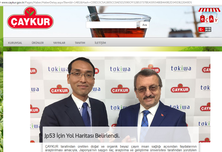Image resolution: width=222 pixels, height=152 pixels.
Task: Click the article paragraph starting 'ÇAYKUR tarafından'
Action: (121, 148)
